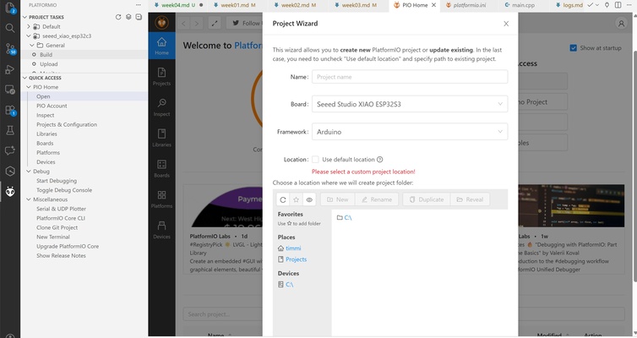637x338 pixels.
Task: Collapse the PIO Home group
Action: (29, 87)
